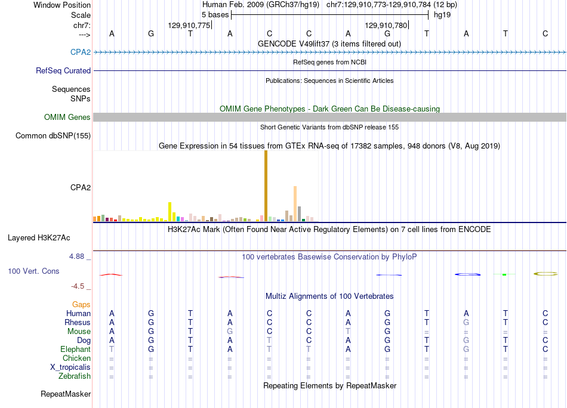
Task: Click the faded G in the Rhesus row
Action: pos(466,322)
